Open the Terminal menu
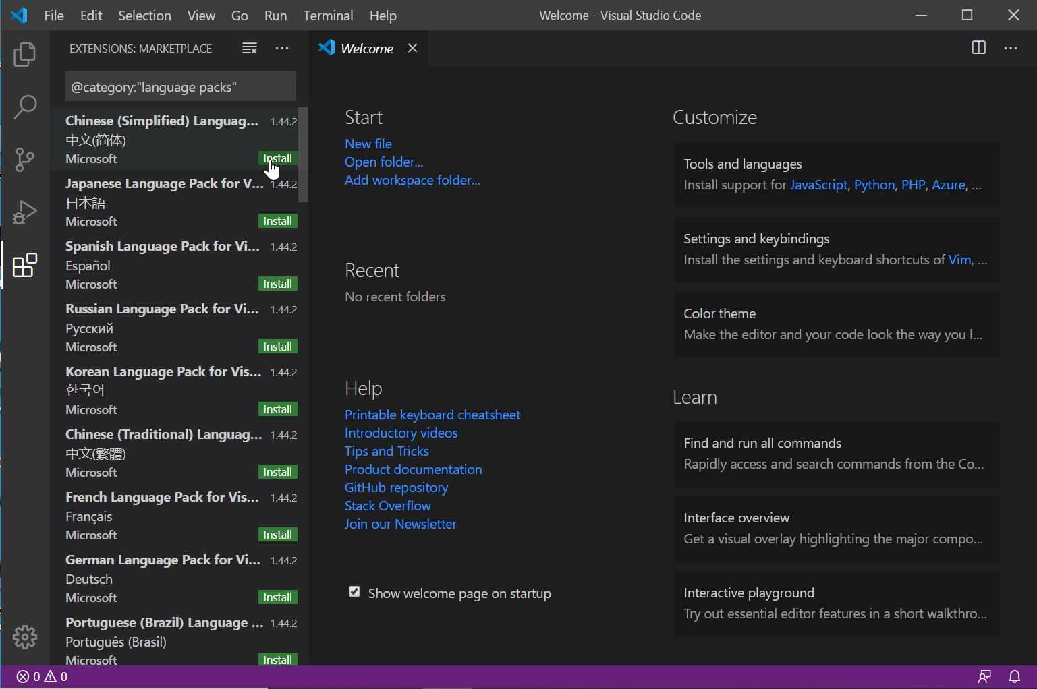The image size is (1037, 689). tap(328, 16)
